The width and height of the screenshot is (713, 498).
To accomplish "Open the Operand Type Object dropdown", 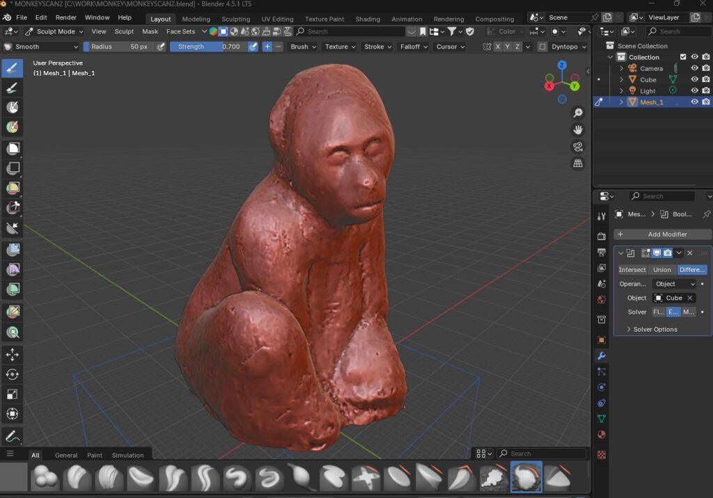I will tap(673, 284).
